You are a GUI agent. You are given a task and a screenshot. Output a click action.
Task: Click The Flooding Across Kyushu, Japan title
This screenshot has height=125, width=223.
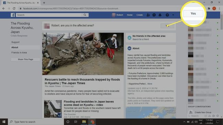click(x=22, y=27)
